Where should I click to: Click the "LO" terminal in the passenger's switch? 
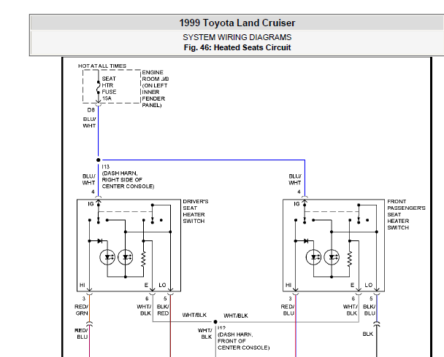coord(368,285)
